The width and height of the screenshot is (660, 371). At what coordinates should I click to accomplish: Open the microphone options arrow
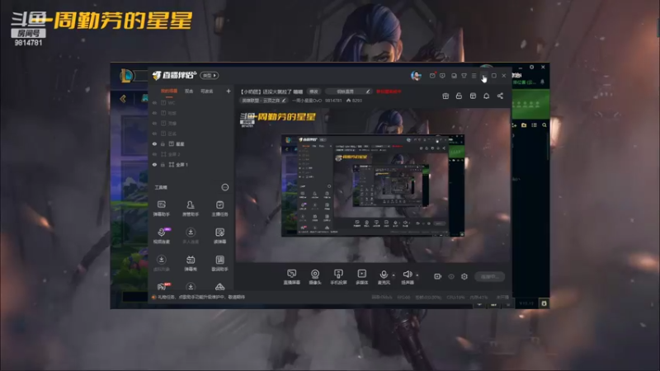click(394, 275)
